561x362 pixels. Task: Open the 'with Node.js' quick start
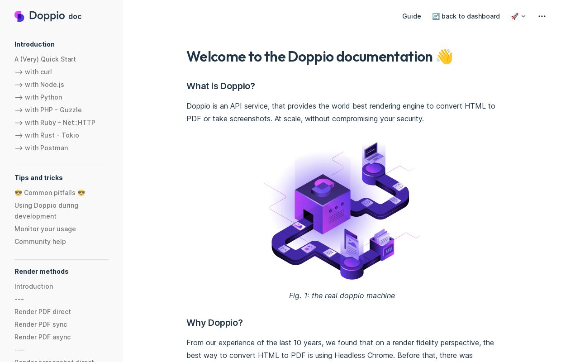click(39, 85)
